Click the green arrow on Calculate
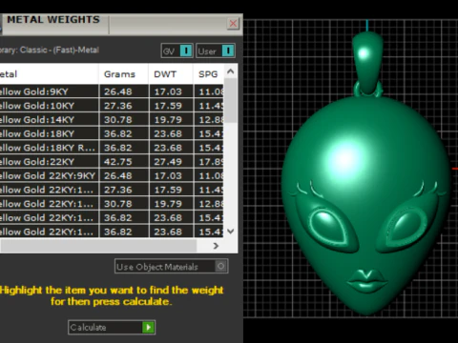The height and width of the screenshot is (343, 458). click(148, 327)
